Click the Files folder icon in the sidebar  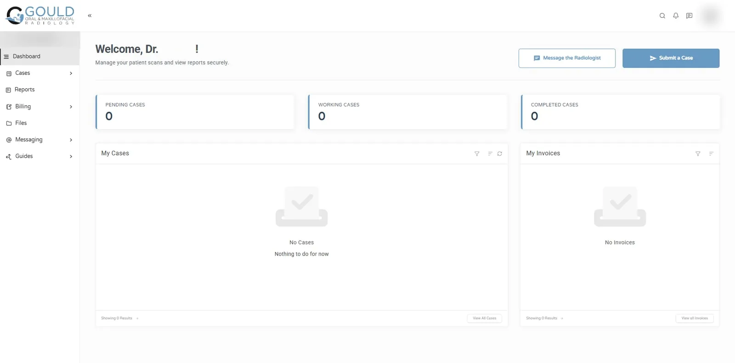[9, 123]
